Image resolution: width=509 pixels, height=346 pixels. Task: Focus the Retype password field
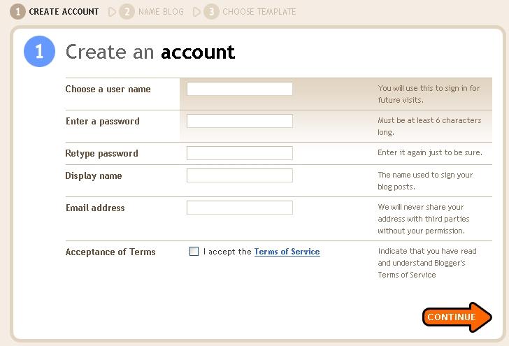click(240, 153)
